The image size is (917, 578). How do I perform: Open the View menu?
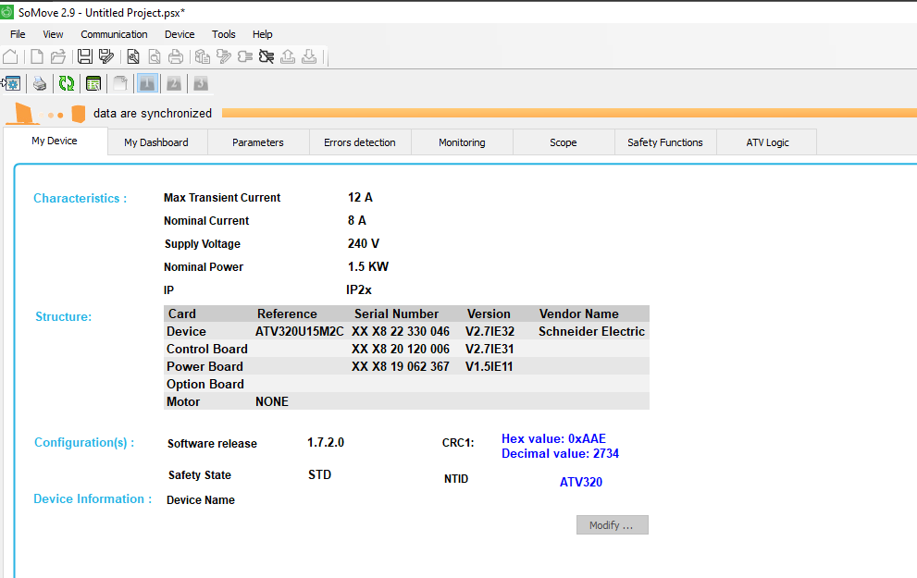click(53, 34)
